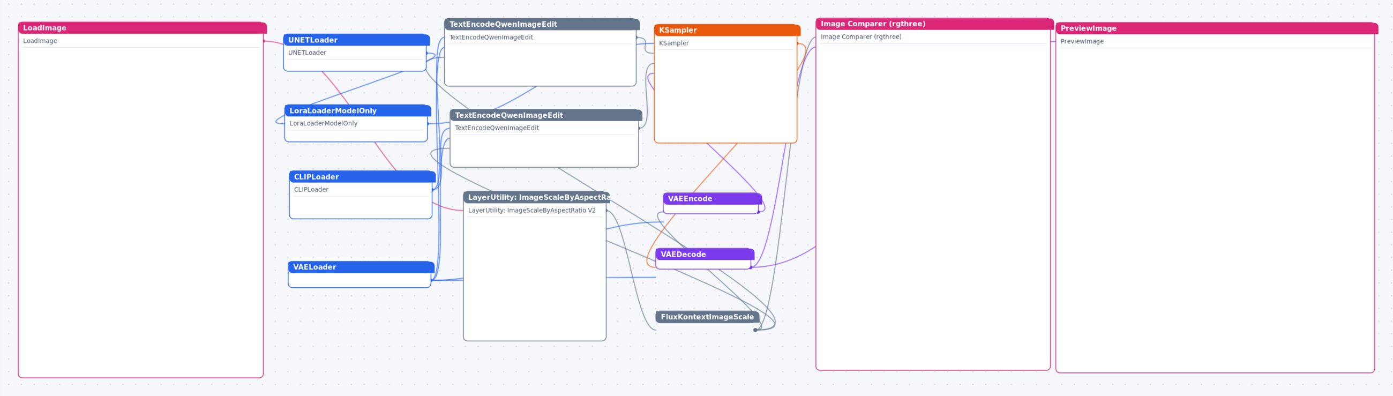
Task: Select the VAELoader node header
Action: coord(361,267)
